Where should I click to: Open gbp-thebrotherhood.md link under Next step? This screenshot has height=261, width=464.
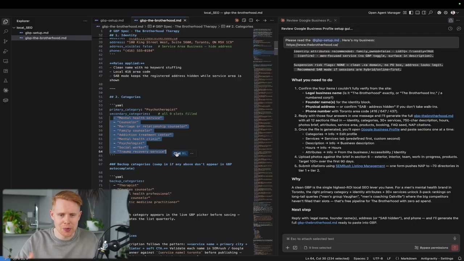tap(317, 223)
